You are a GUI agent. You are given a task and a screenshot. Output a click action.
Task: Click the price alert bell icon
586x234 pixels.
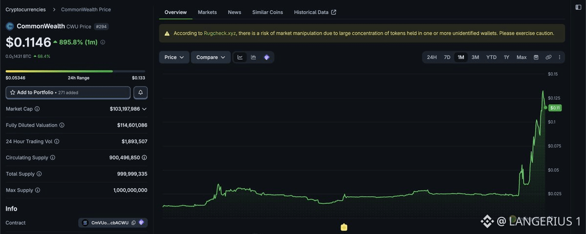coord(141,92)
